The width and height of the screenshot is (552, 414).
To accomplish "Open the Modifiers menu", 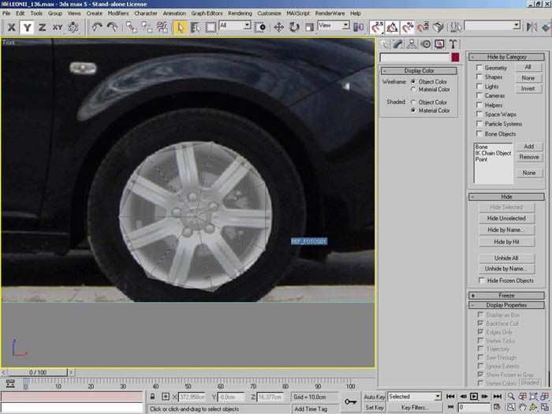I will [118, 13].
